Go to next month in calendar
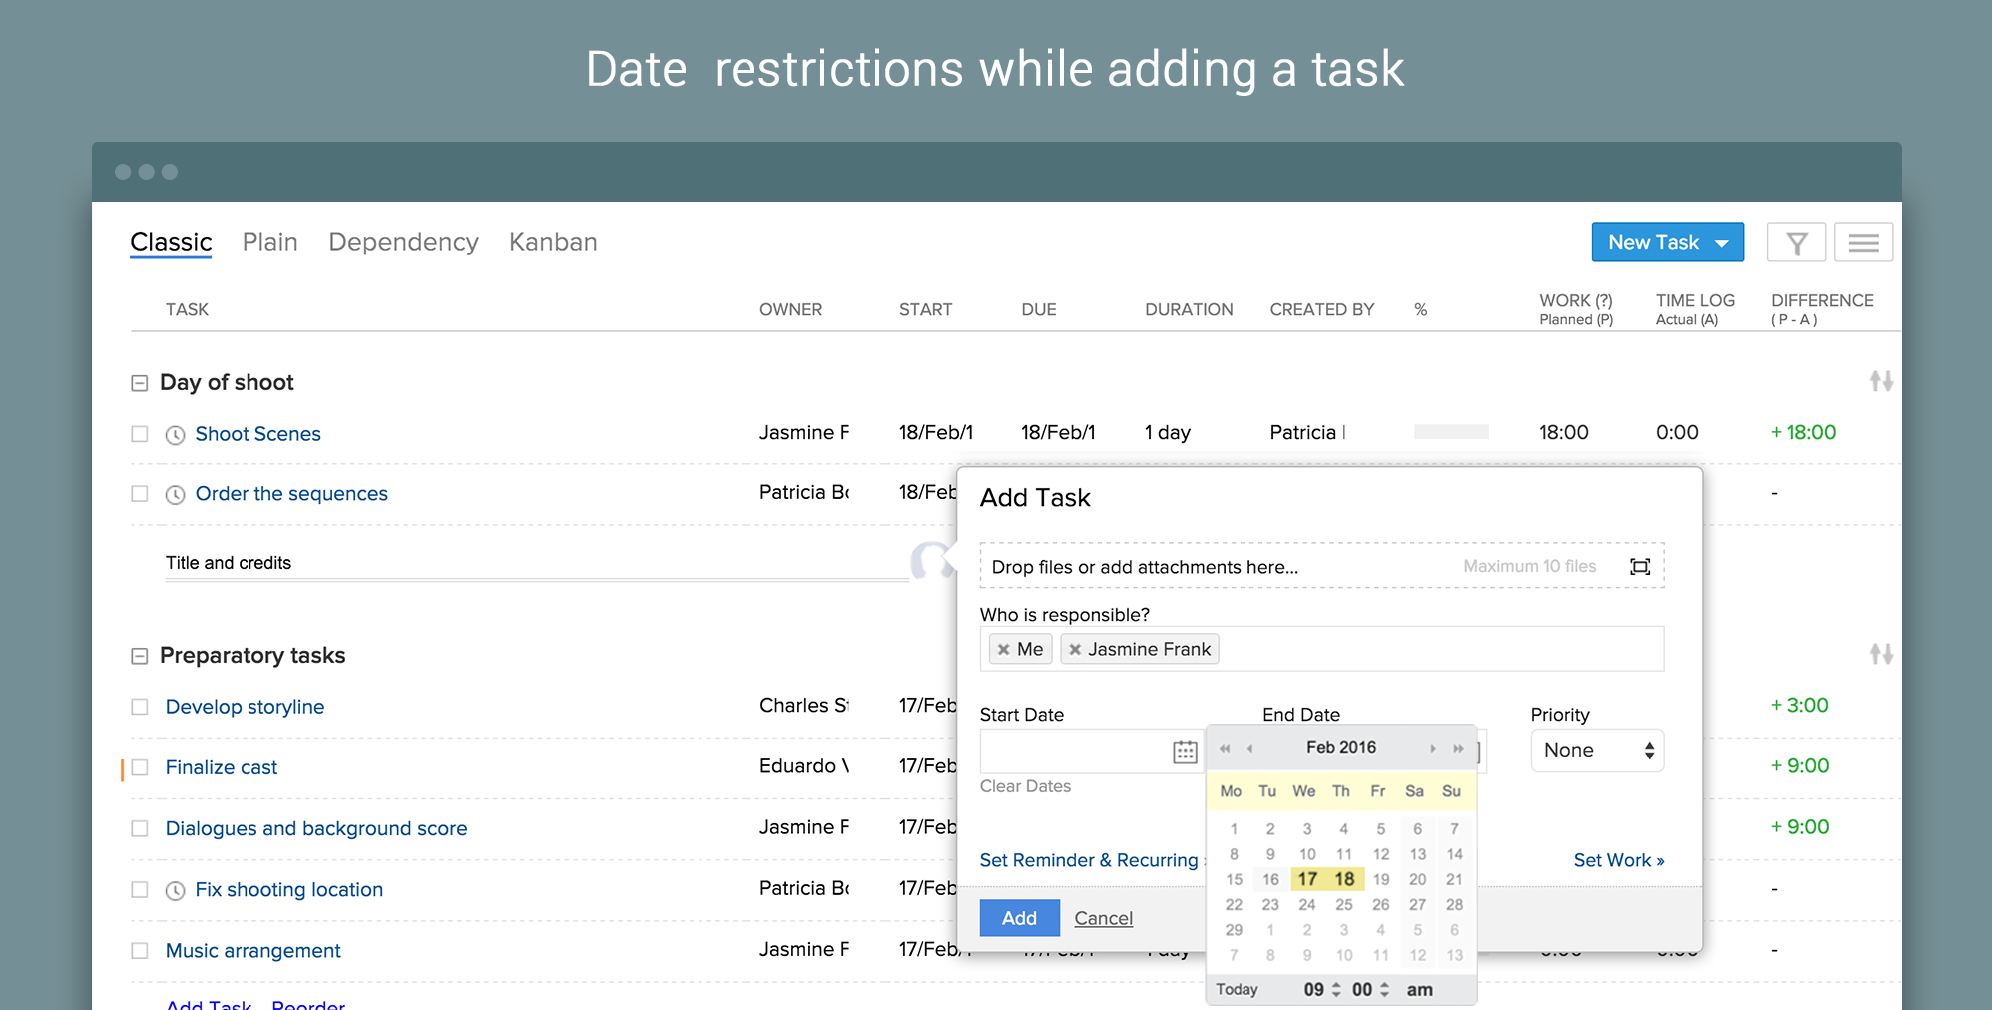This screenshot has height=1010, width=1992. click(1433, 748)
